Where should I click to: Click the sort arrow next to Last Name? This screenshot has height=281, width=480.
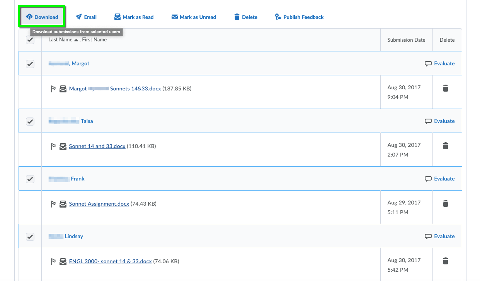click(x=76, y=39)
